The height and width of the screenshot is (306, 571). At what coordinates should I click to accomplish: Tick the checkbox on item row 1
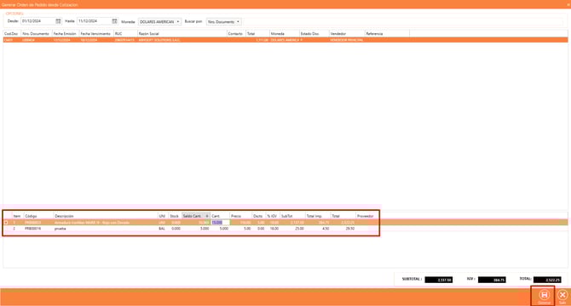[6, 223]
